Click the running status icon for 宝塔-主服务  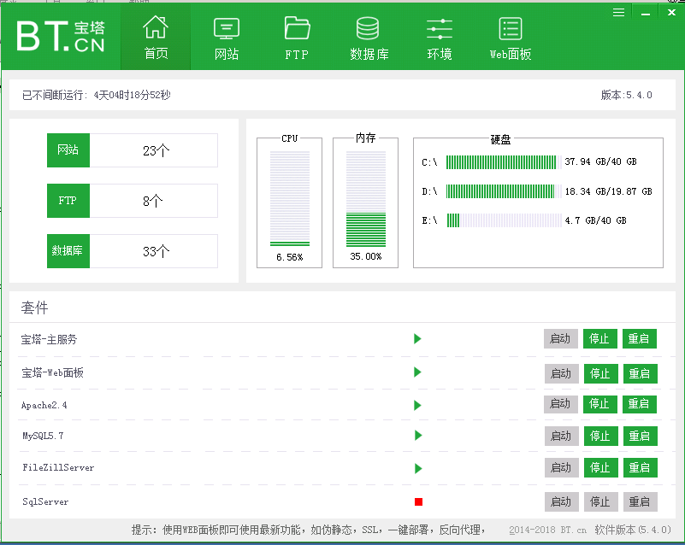tap(417, 338)
